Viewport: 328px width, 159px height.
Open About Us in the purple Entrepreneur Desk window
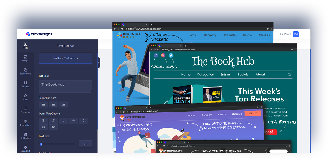point(237,114)
